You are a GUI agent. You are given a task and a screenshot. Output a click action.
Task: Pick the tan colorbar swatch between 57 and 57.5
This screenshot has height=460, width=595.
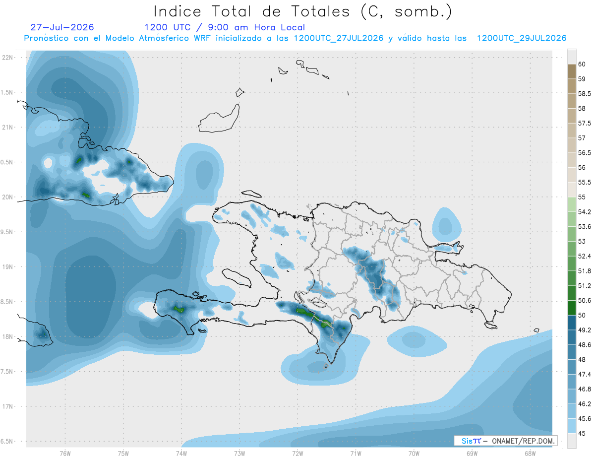click(x=572, y=131)
